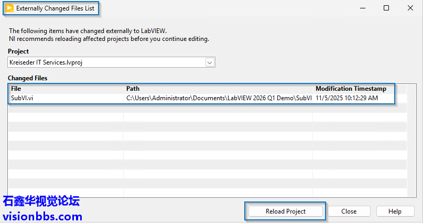423x223 pixels.
Task: Minimize the Externally Changed Files List window
Action: click(x=361, y=8)
